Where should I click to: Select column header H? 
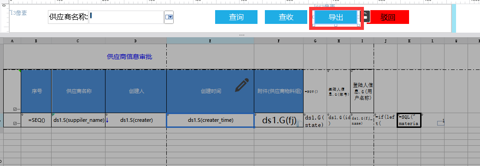339,40
